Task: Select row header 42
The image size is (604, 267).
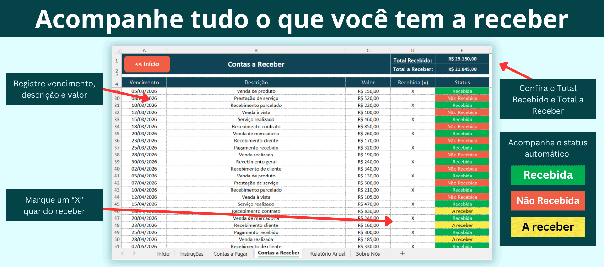Action: coord(117,183)
